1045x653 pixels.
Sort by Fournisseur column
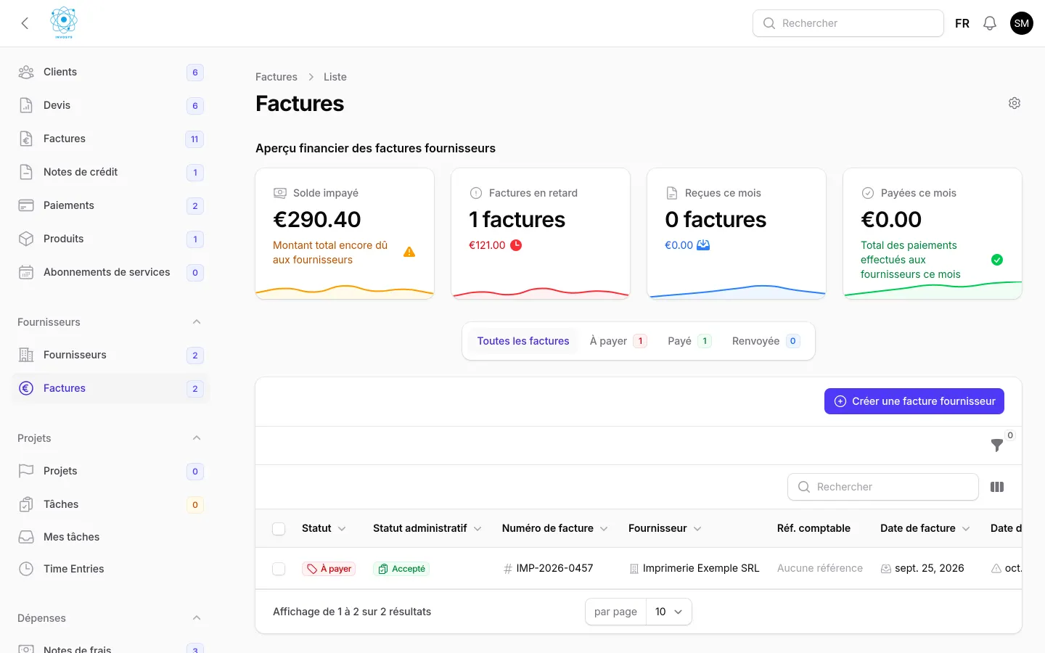pos(665,528)
